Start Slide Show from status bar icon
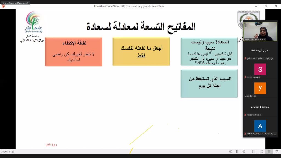The height and width of the screenshot is (158, 281). tap(276, 151)
